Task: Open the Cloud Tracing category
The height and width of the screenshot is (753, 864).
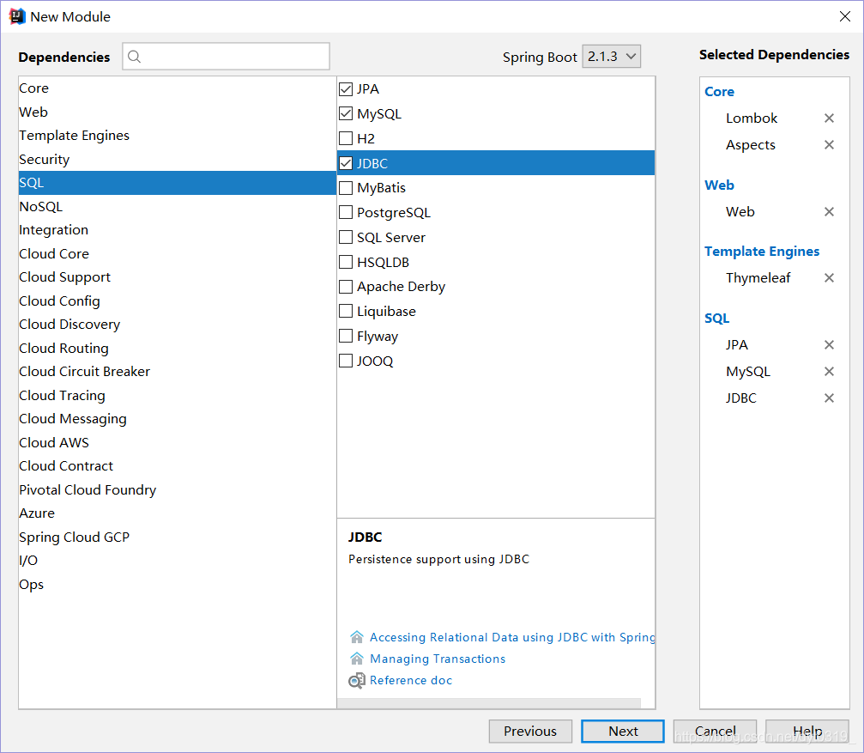Action: pos(177,395)
